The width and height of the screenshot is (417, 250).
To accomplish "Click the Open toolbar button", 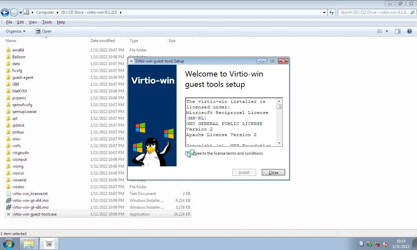I will click(44, 31).
